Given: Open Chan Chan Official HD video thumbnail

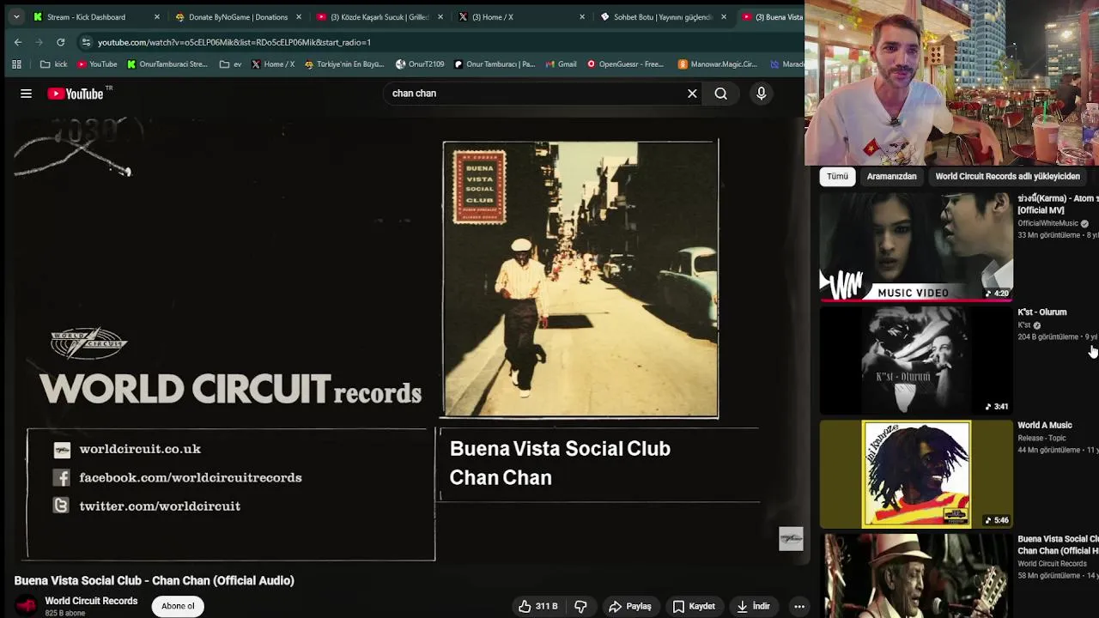Looking at the screenshot, I should pyautogui.click(x=916, y=575).
